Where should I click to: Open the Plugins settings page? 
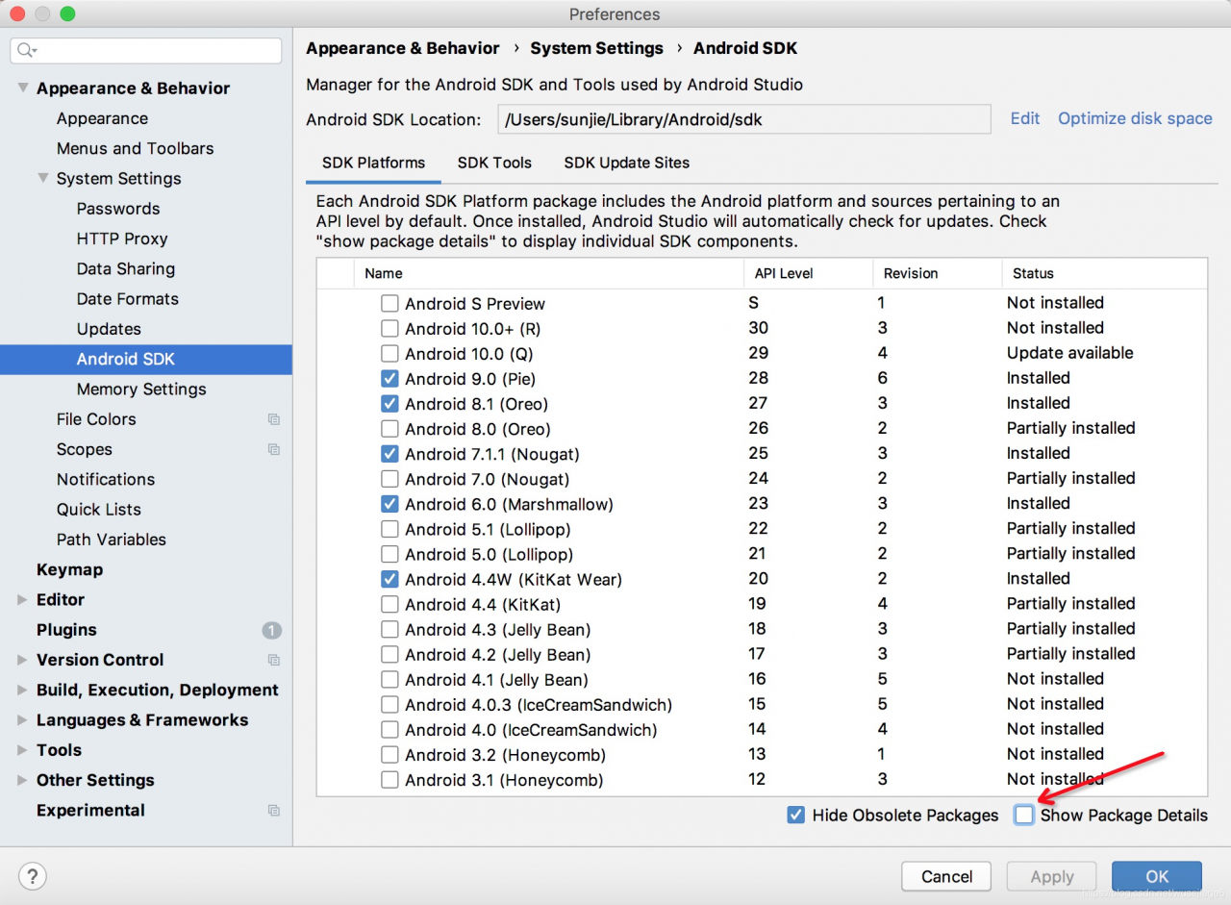coord(66,630)
